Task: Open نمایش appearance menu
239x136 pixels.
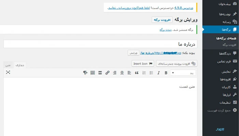Action: coord(221,71)
